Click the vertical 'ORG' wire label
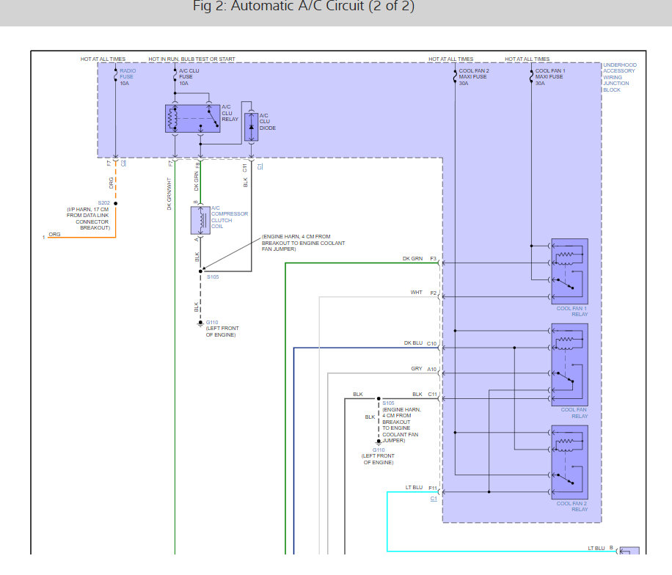This screenshot has height=575, width=672. coord(111,183)
